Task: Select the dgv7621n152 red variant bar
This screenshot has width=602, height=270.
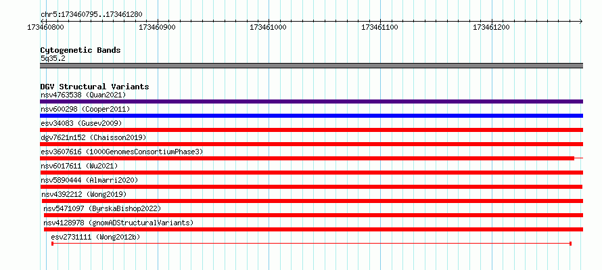Action: coord(311,144)
